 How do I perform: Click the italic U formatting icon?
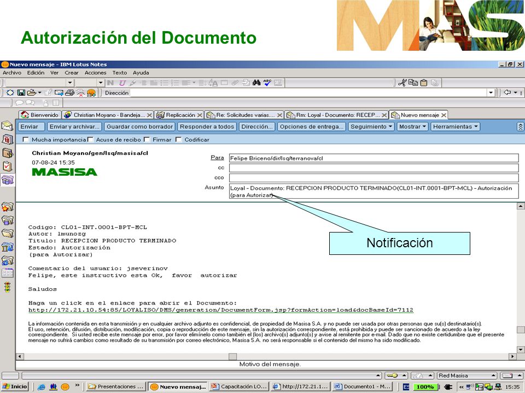[122, 82]
